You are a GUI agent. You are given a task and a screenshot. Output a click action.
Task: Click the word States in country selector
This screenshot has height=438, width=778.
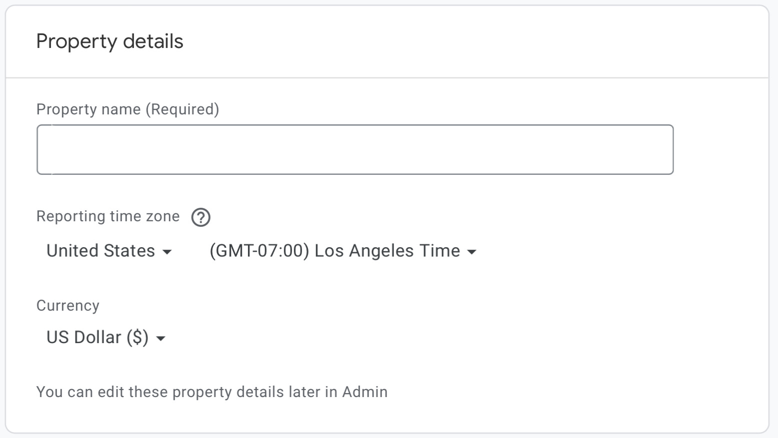[x=129, y=251]
